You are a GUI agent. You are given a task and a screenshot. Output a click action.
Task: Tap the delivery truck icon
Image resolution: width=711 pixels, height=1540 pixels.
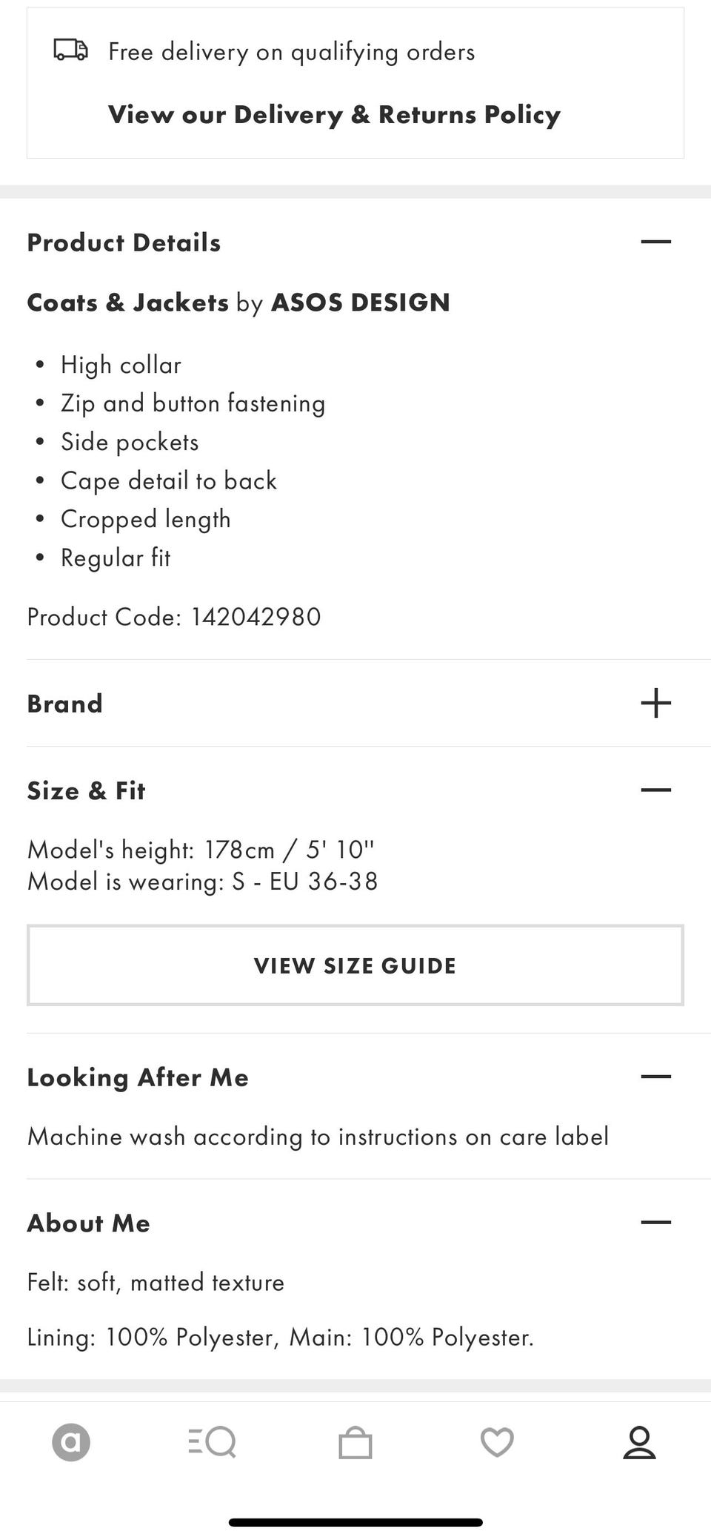point(71,50)
